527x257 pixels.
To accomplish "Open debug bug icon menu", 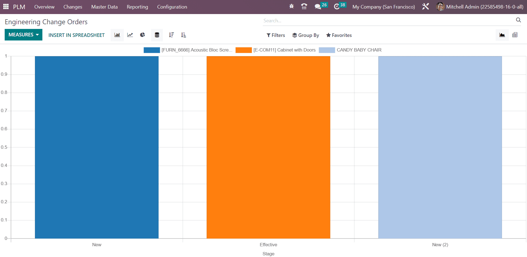I will pos(291,7).
